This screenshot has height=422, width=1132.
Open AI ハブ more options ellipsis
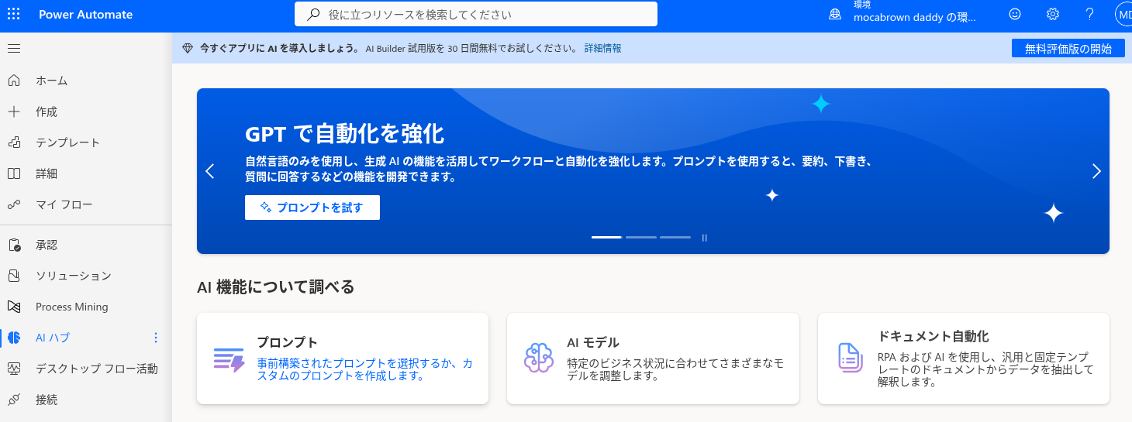point(155,338)
